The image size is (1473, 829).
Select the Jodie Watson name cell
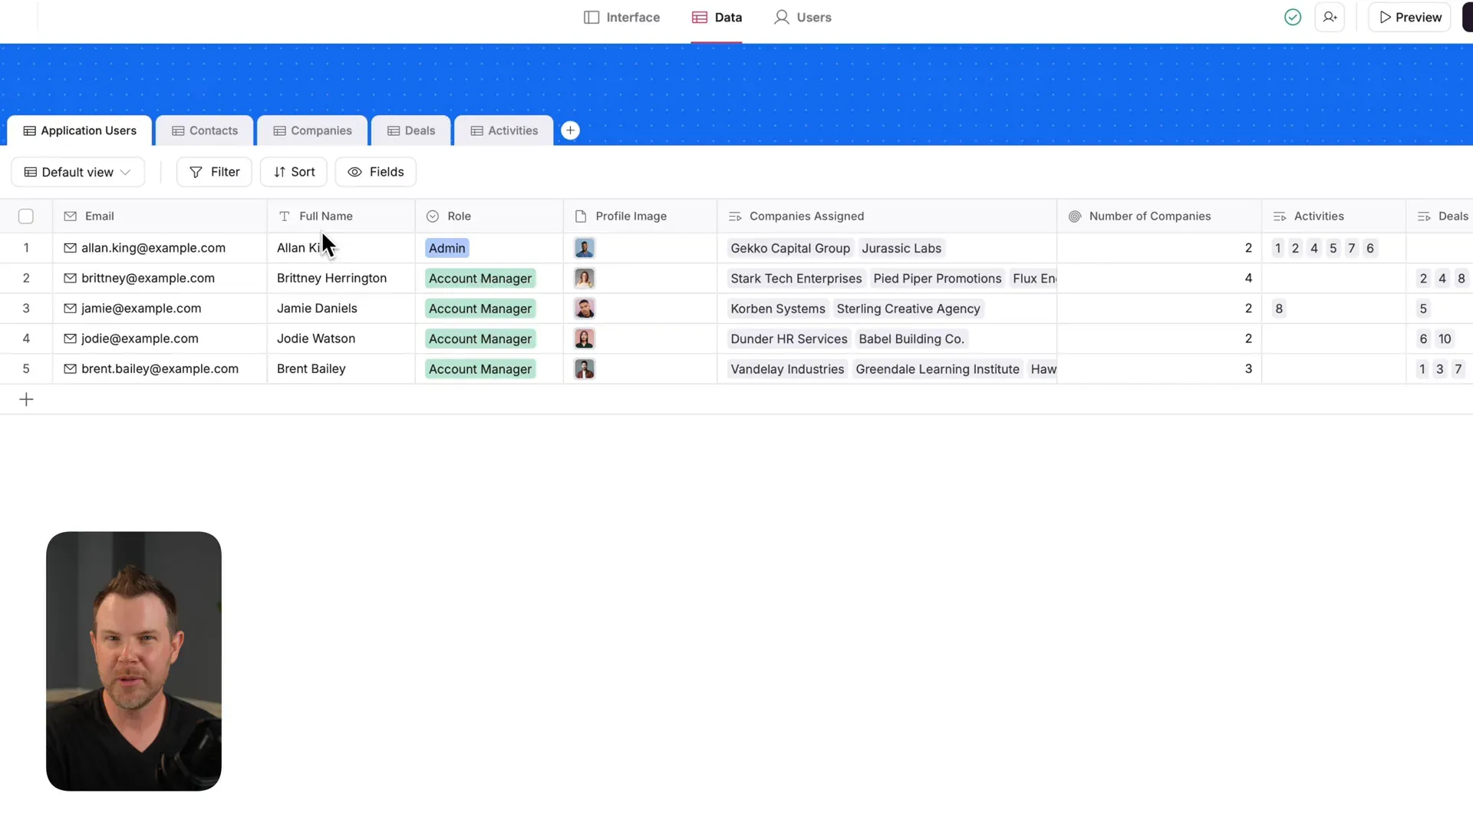pyautogui.click(x=341, y=339)
